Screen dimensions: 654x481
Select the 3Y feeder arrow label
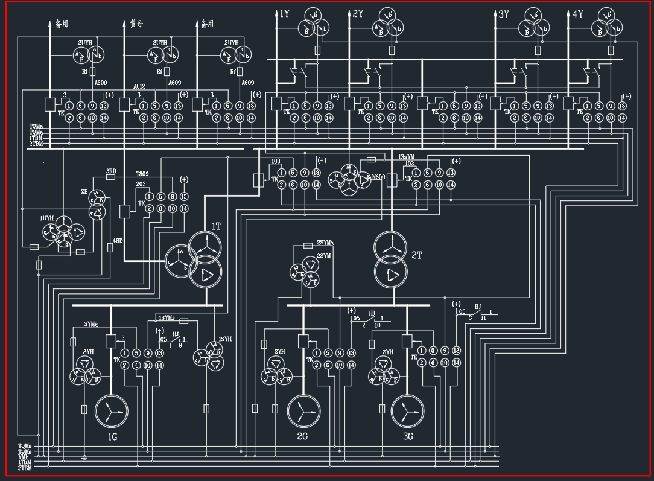click(504, 14)
